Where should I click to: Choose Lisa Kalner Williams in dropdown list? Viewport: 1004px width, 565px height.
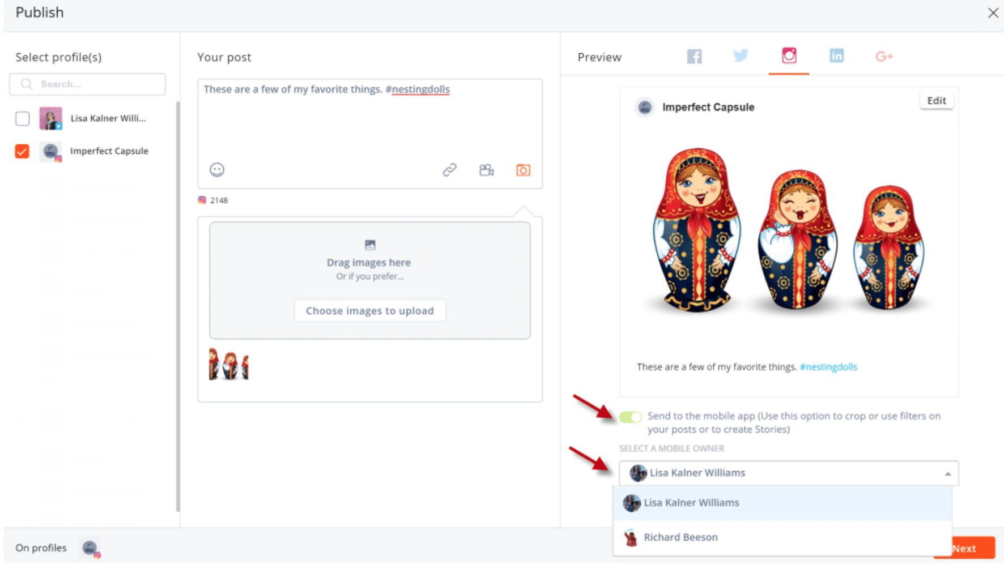tap(691, 503)
